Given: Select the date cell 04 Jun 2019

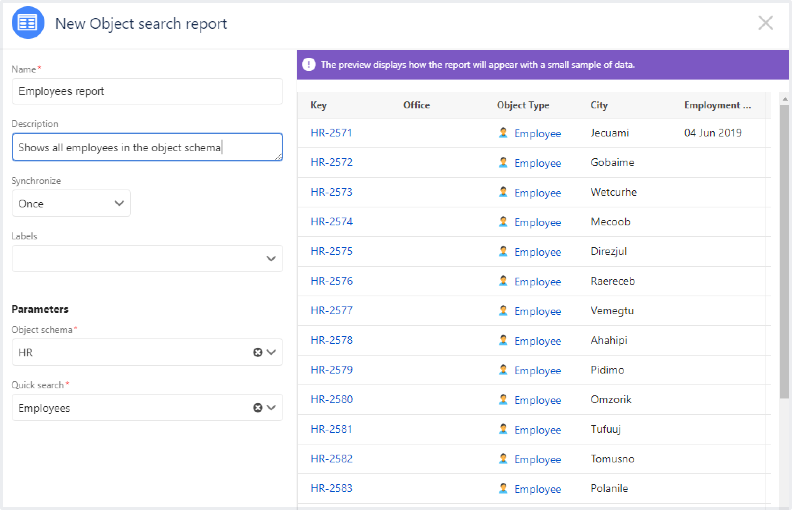Looking at the screenshot, I should (713, 133).
